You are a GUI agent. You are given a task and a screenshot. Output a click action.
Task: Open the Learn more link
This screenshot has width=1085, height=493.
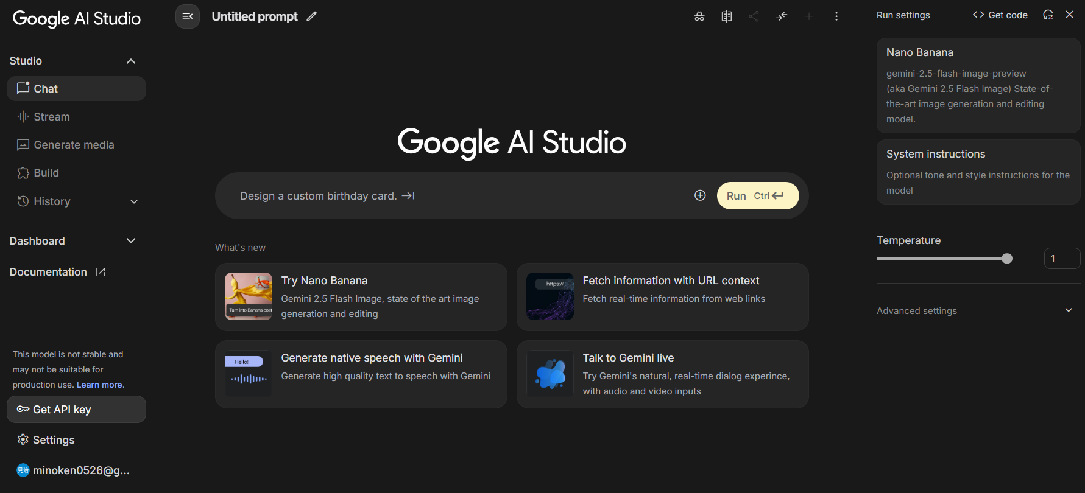tap(99, 385)
